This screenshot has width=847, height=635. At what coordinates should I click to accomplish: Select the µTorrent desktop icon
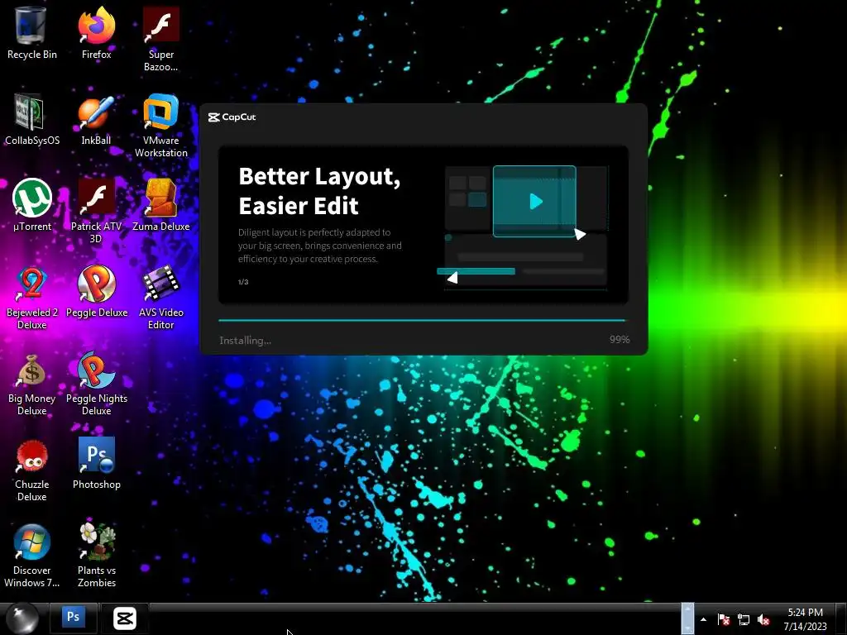pyautogui.click(x=32, y=206)
